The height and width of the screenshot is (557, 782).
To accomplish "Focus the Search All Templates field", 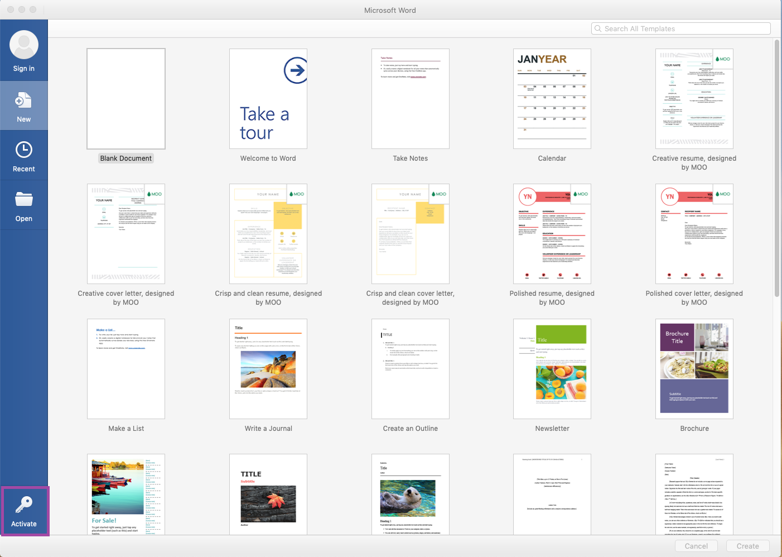I will pos(681,28).
